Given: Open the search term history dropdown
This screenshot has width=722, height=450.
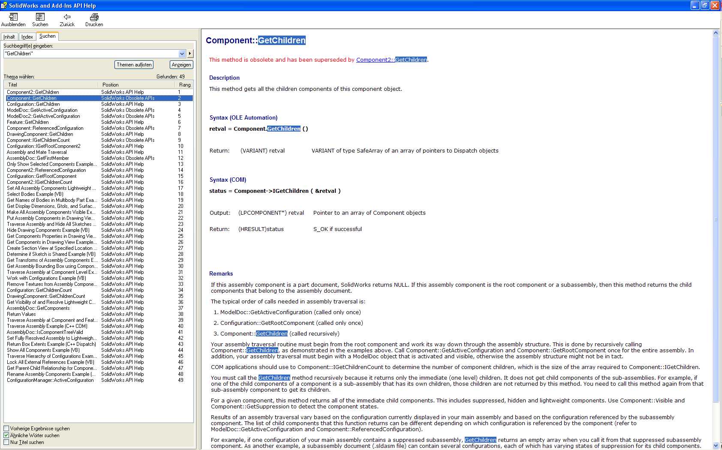Looking at the screenshot, I should 182,54.
